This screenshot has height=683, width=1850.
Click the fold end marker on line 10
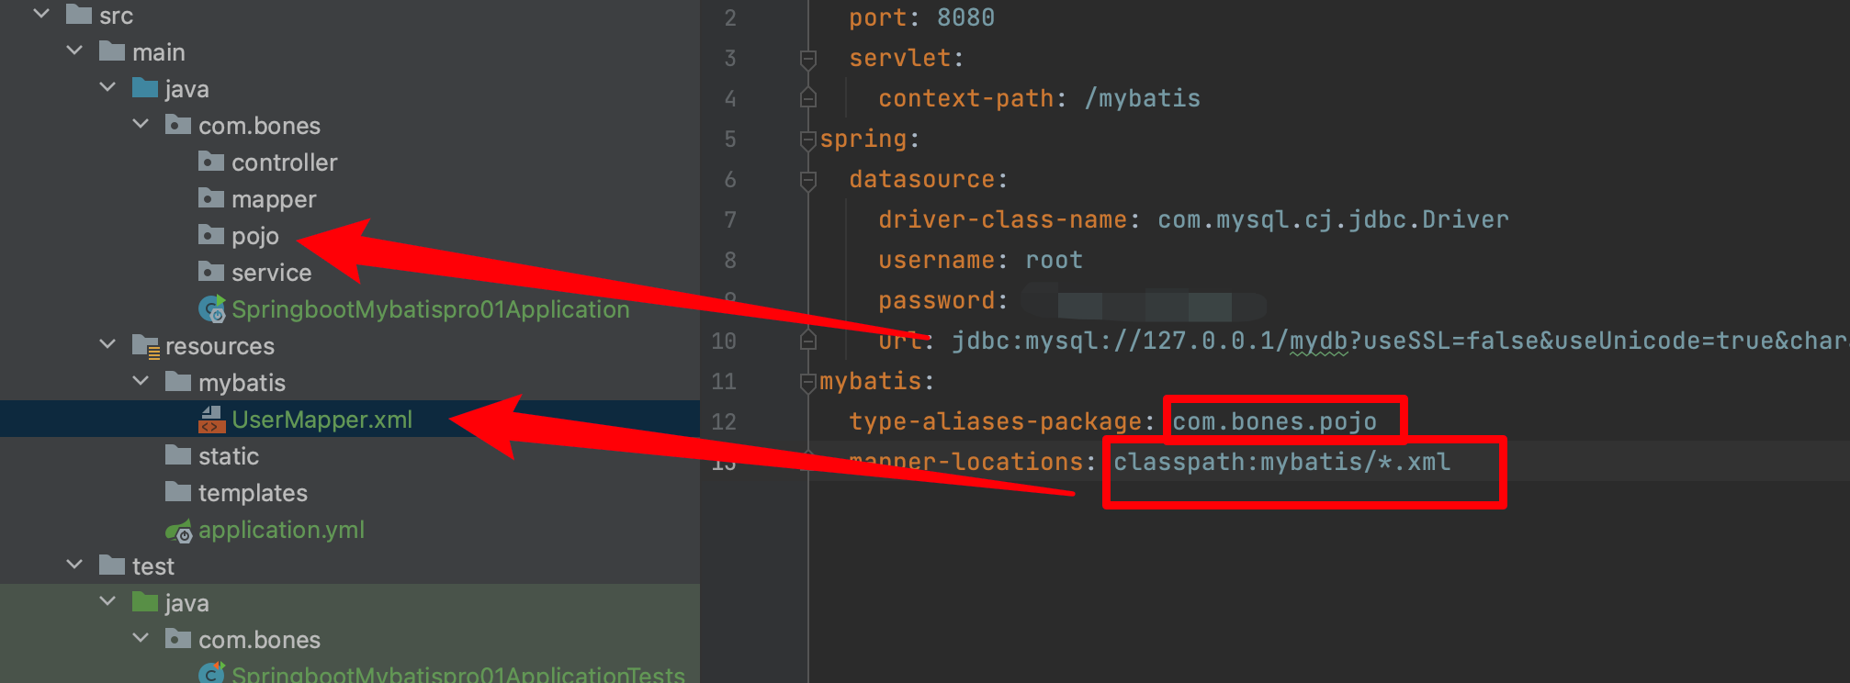point(808,340)
